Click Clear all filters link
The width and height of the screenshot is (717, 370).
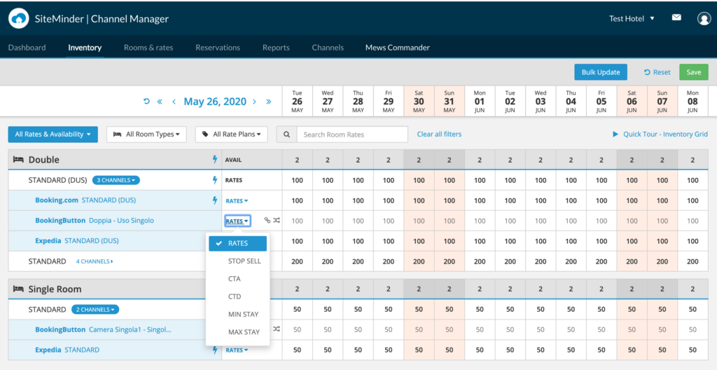[x=439, y=134]
